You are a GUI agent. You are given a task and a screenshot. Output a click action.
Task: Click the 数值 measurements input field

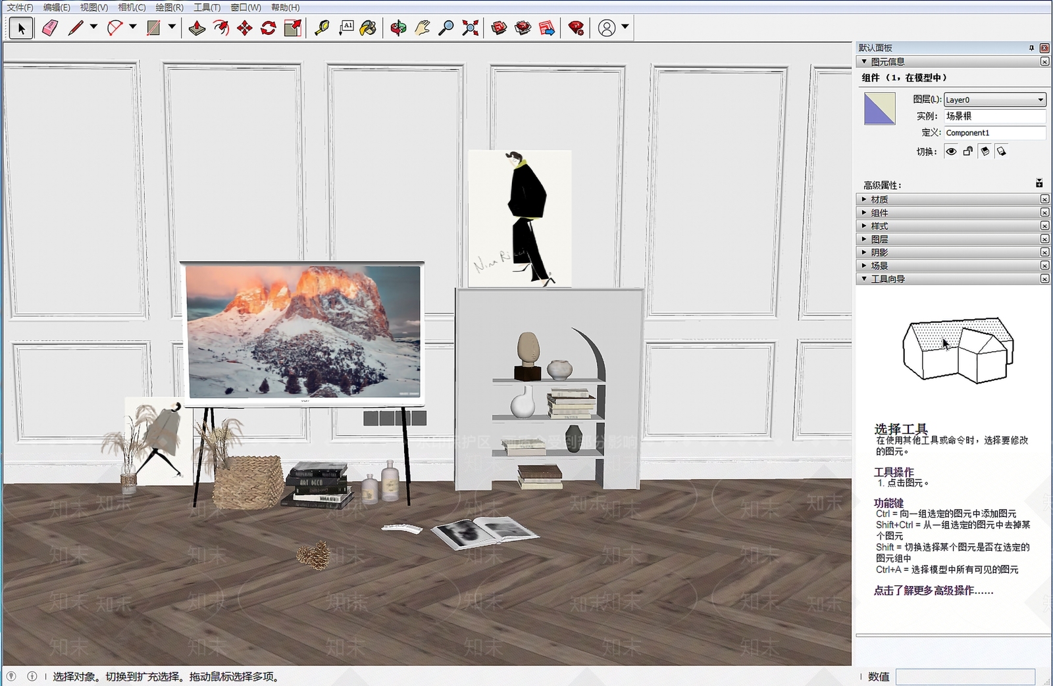(965, 677)
